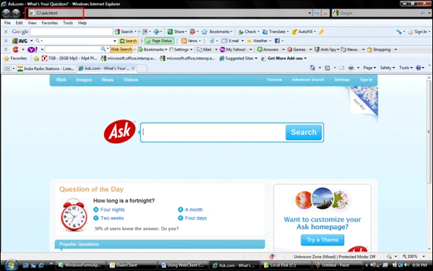433x271 pixels.
Task: Click the AVG logo button
Action: 19,41
